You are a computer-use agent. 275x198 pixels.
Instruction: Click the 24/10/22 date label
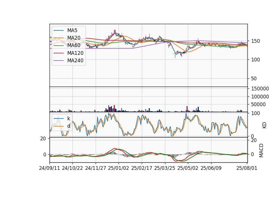[x=72, y=168]
